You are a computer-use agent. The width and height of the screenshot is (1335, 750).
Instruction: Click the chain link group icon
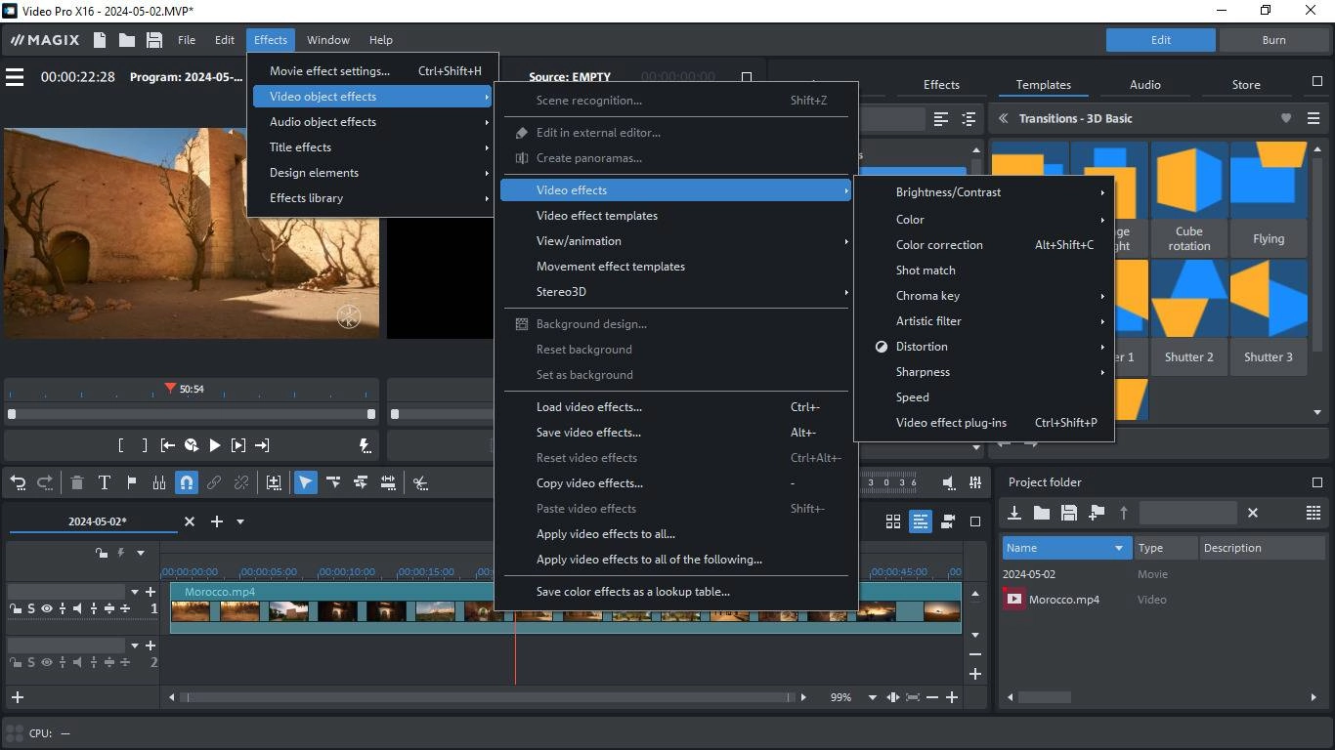tap(213, 482)
